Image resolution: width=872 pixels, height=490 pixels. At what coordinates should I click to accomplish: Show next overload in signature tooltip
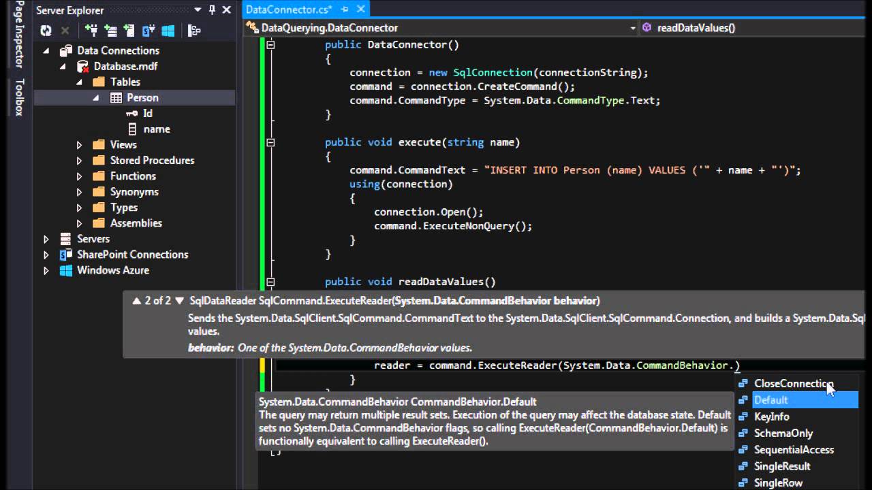click(180, 300)
